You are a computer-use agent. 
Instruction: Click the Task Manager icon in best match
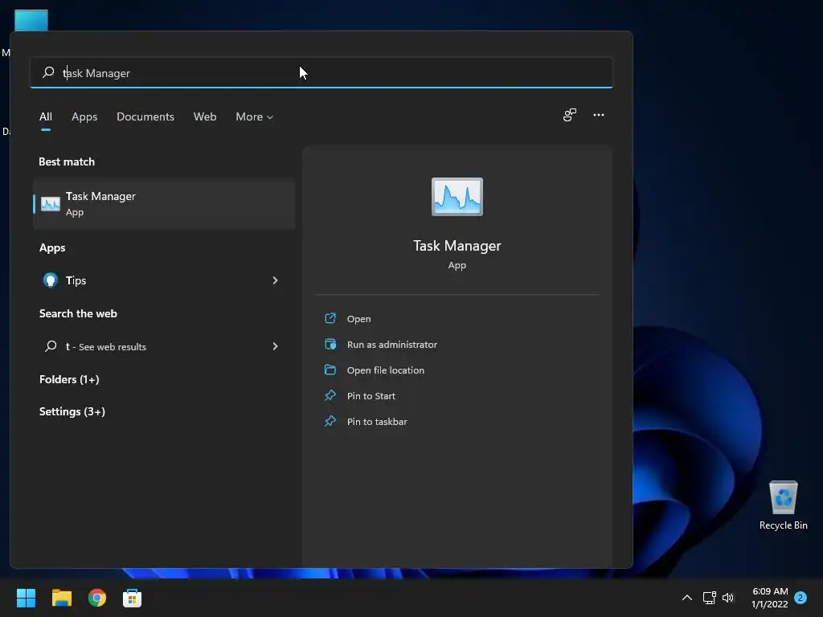click(51, 203)
